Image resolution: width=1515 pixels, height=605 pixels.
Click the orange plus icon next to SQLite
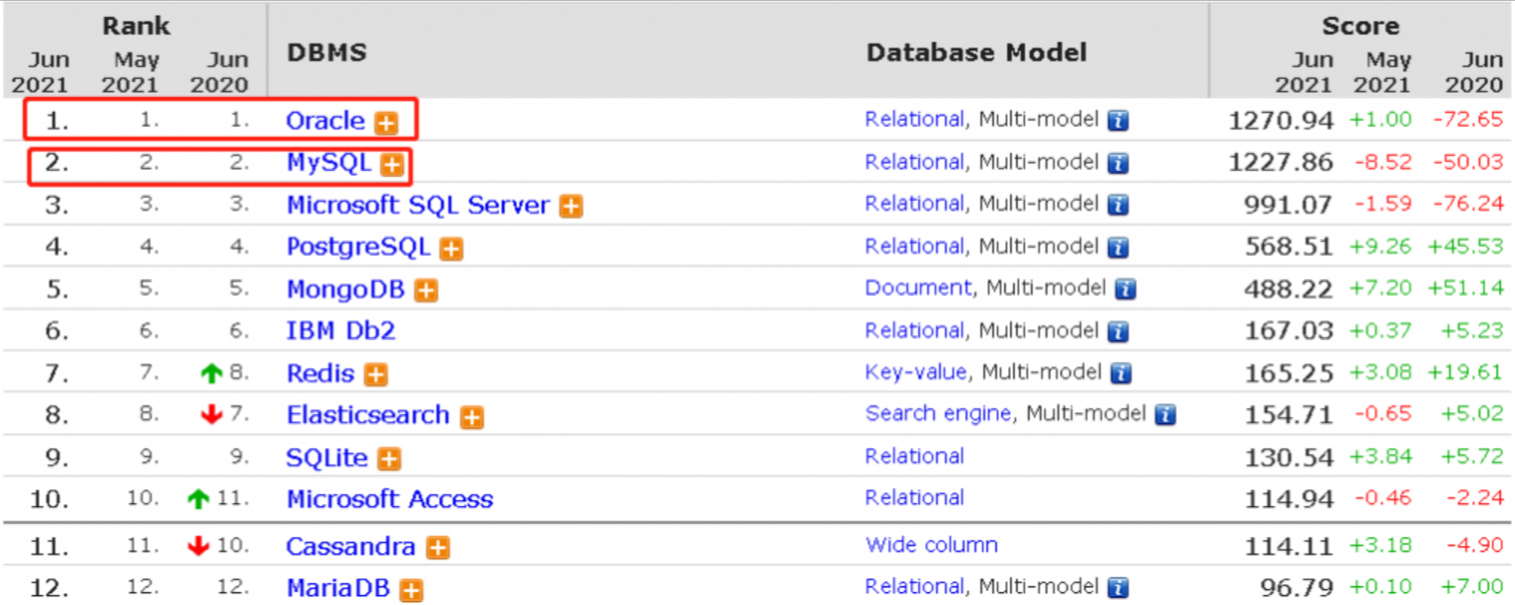[389, 459]
